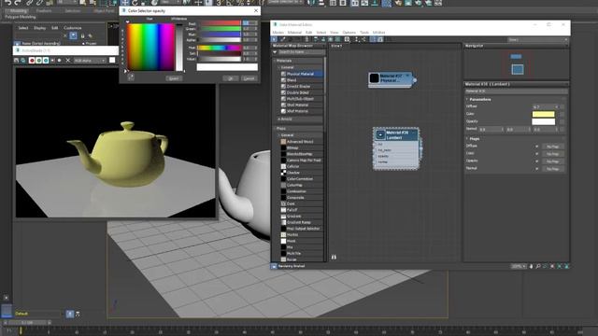This screenshot has height=336, width=598.
Task: Click the Redo arrow in main toolbar
Action: click(x=18, y=3)
